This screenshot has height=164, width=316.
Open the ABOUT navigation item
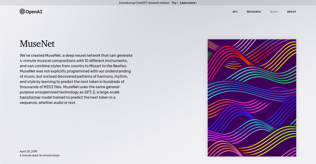pos(291,12)
